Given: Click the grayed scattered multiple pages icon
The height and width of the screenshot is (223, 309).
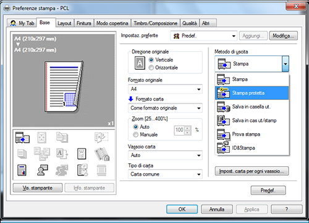Looking at the screenshot, I should coord(42,153).
